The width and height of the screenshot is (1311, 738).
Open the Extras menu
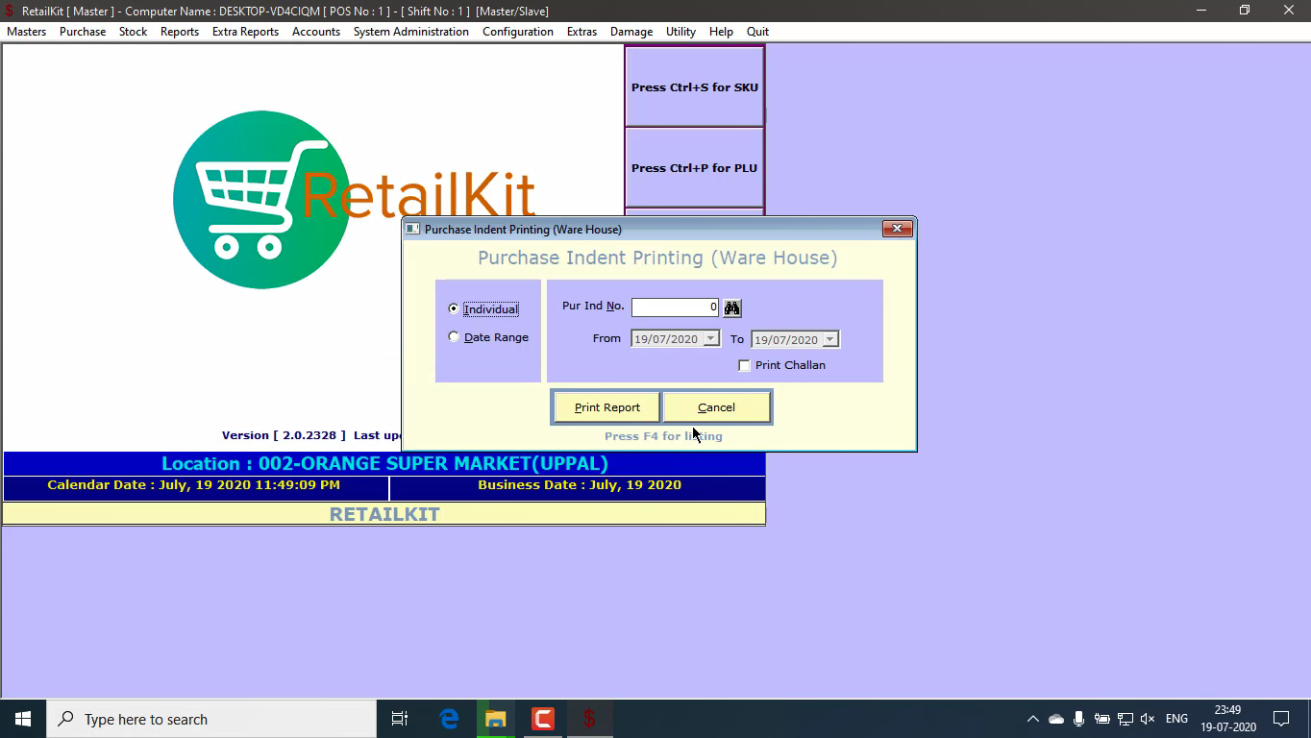(581, 32)
